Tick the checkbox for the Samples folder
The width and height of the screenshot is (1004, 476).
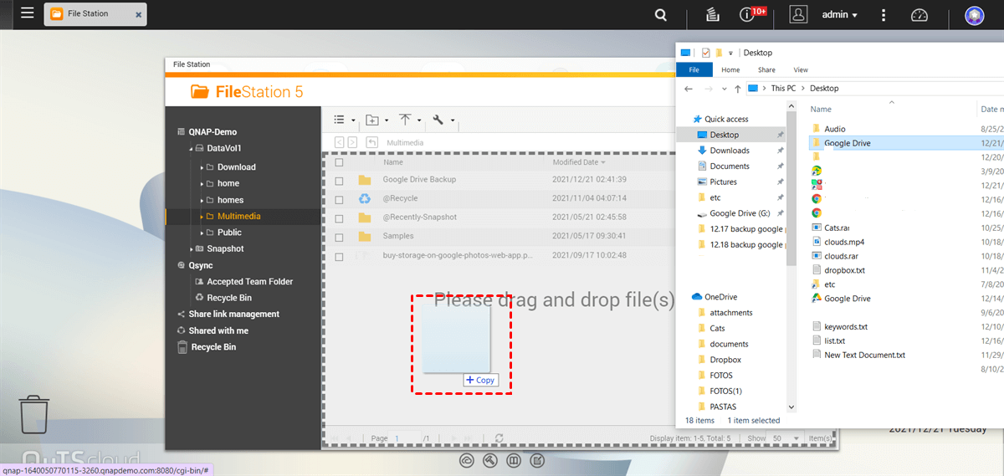pos(339,237)
